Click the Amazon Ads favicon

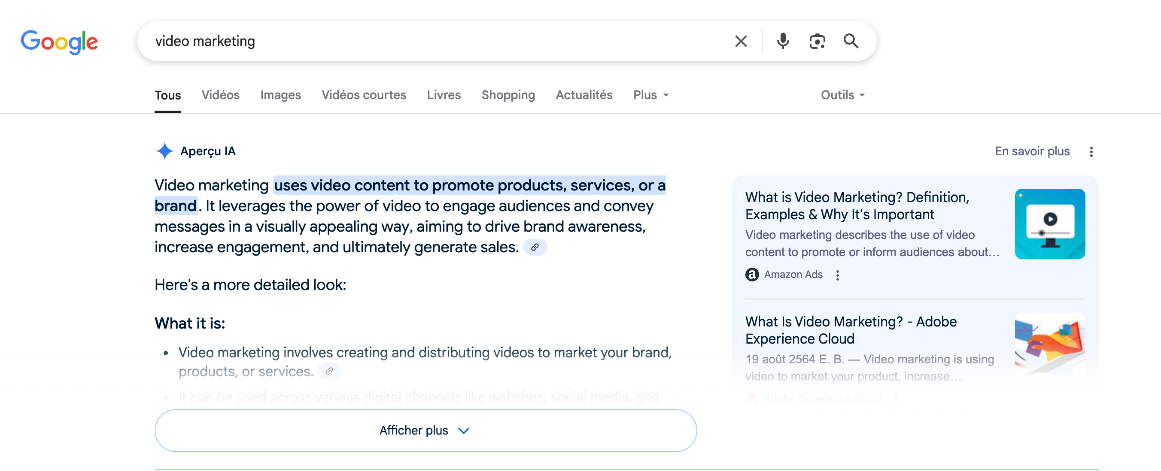752,274
